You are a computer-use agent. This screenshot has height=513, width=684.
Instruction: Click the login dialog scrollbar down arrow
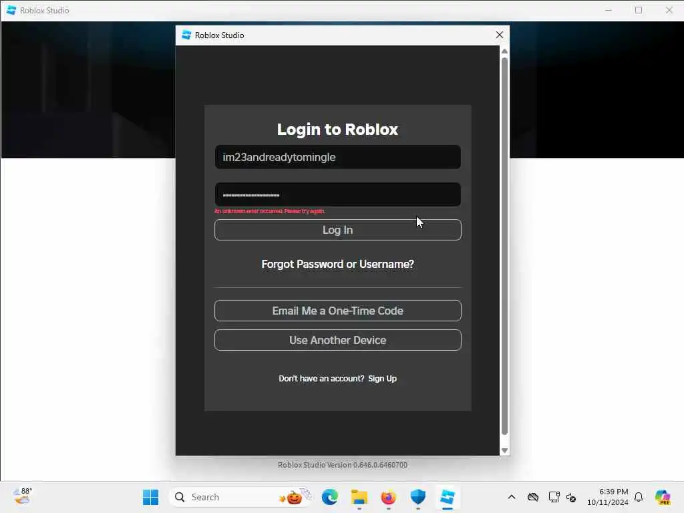(505, 451)
